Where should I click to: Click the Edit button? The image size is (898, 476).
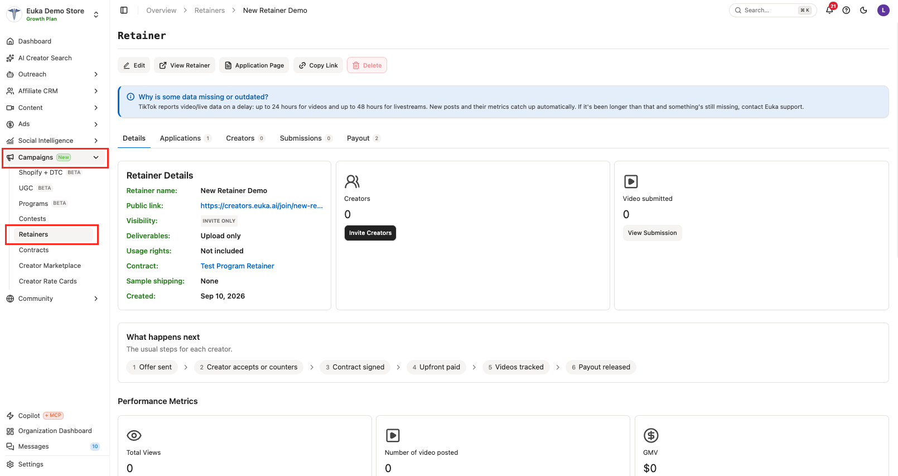pos(134,65)
